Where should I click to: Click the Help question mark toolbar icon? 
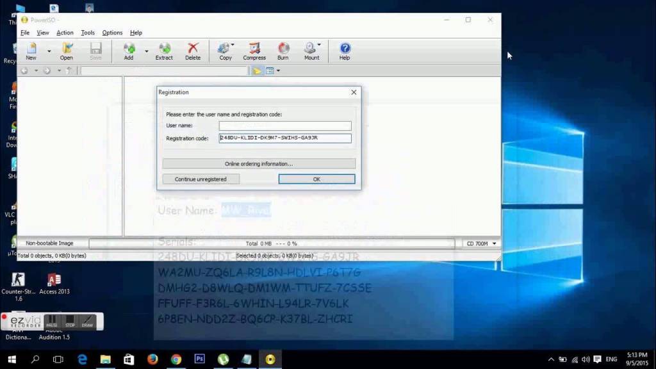345,51
